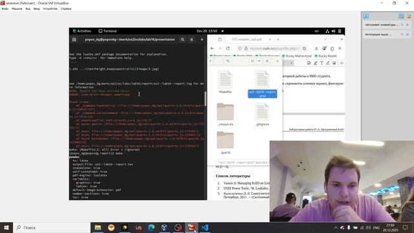Select the raid PDF browser tab

[246, 39]
